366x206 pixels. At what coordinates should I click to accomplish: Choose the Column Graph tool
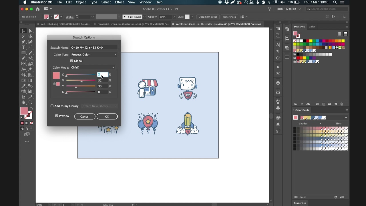(x=30, y=92)
